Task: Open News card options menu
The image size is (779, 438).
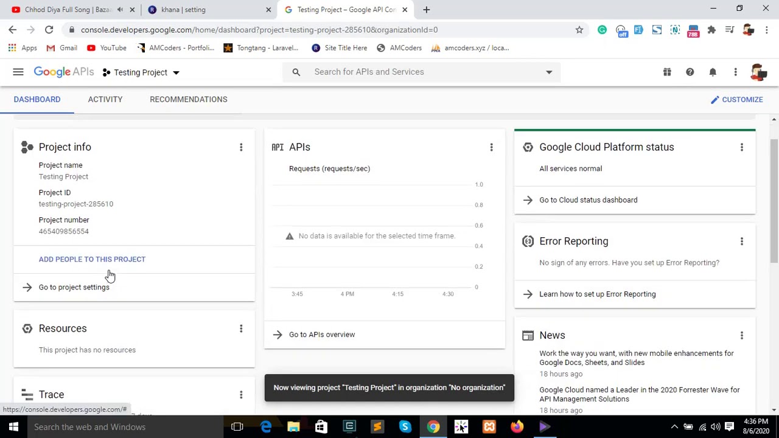Action: pos(741,336)
